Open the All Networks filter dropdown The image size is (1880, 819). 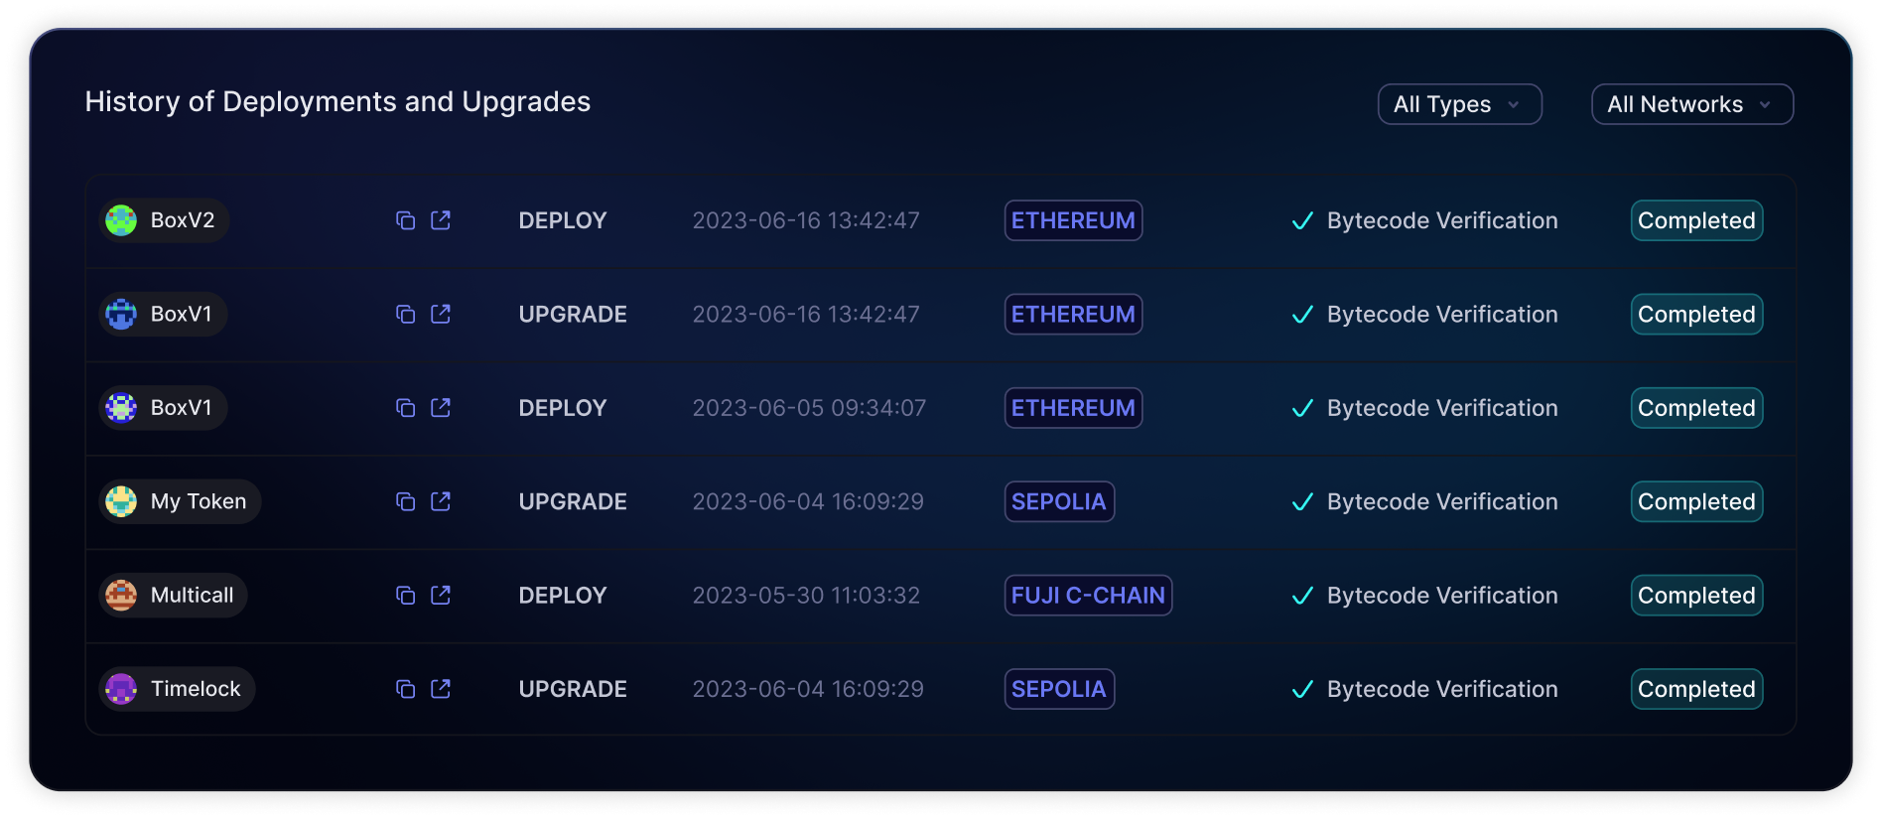pos(1691,104)
